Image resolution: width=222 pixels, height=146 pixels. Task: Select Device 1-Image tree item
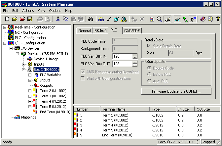(46, 59)
